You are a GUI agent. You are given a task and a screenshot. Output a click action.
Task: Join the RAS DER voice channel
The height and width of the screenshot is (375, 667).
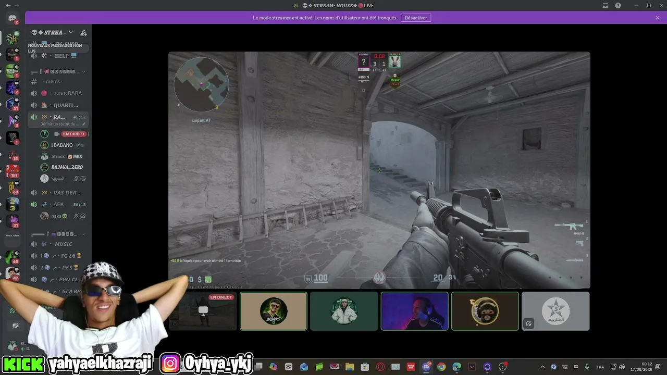[x=58, y=193]
